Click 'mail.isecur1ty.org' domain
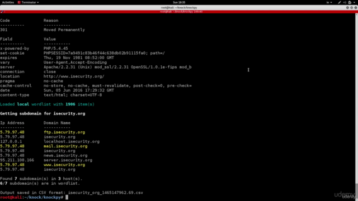The height and width of the screenshot is (201, 358). (x=65, y=146)
